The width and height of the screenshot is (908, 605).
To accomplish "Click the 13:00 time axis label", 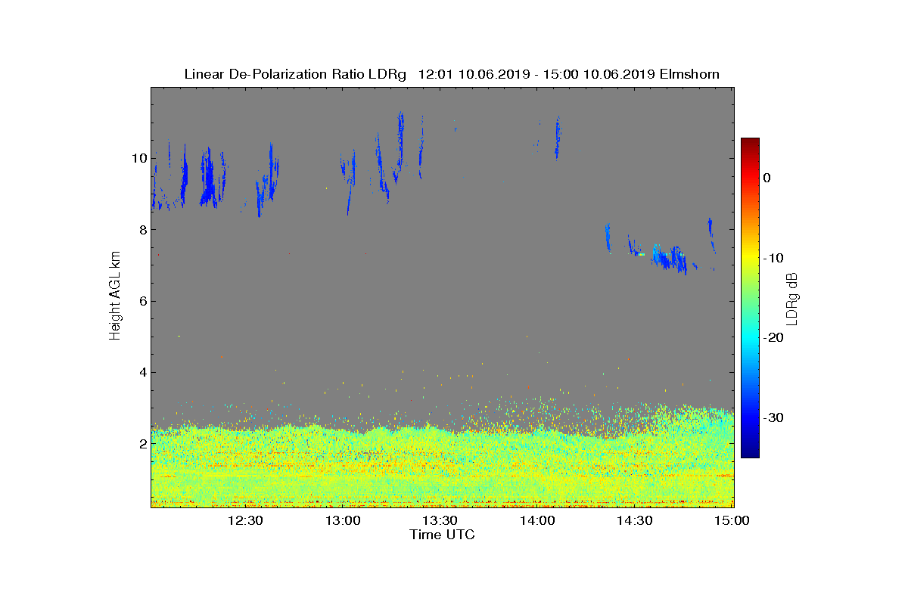I will [x=343, y=520].
